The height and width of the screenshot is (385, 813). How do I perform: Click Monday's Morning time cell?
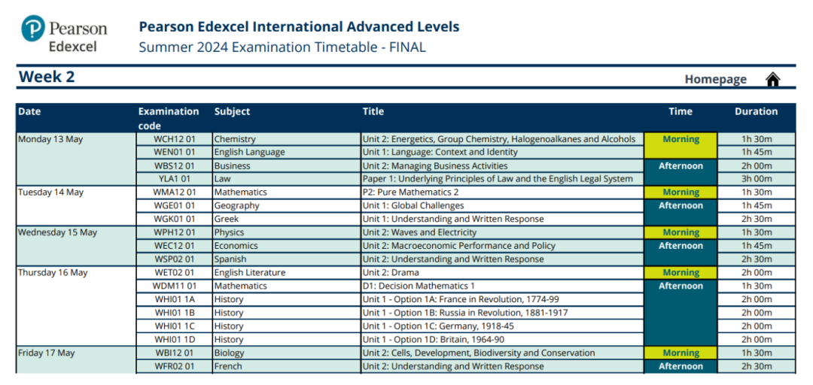681,146
